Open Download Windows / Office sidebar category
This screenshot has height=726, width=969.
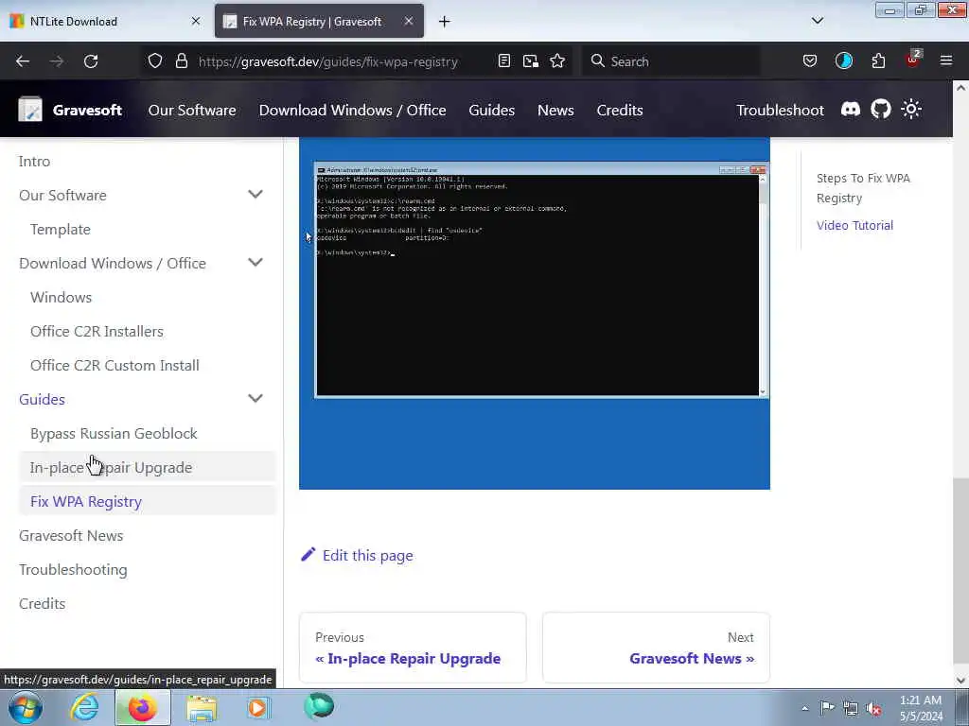(113, 263)
